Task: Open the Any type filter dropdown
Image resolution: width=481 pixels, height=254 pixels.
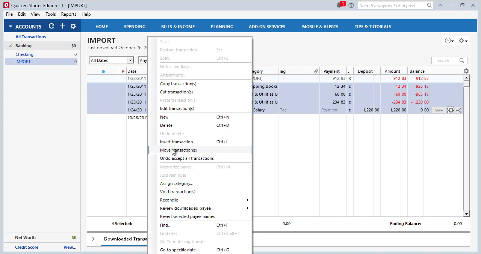Action: click(x=143, y=60)
